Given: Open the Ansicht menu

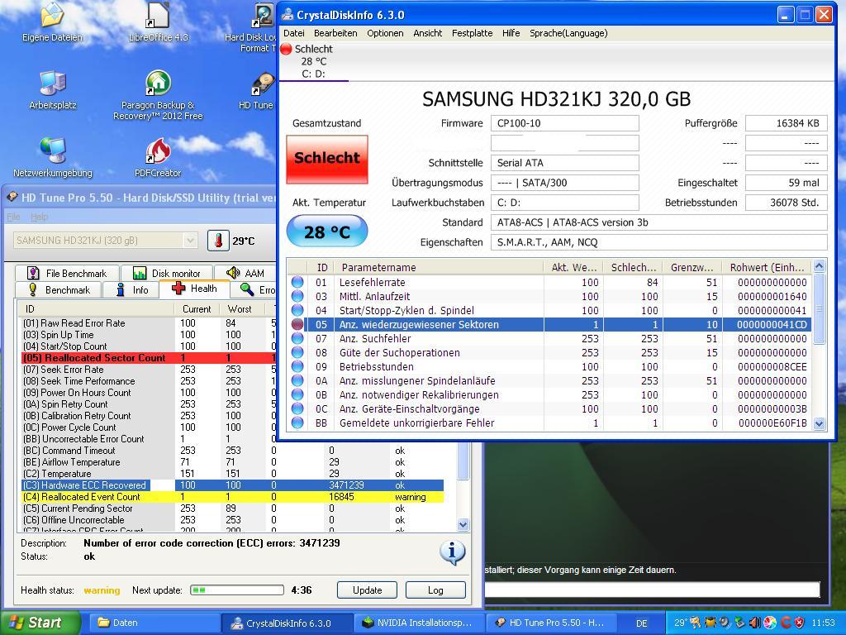Looking at the screenshot, I should [x=428, y=33].
